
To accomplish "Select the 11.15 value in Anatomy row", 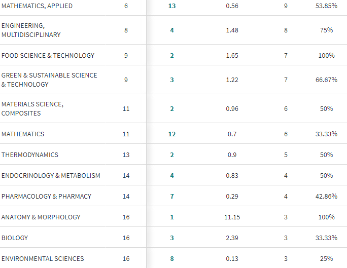I will tap(231, 217).
